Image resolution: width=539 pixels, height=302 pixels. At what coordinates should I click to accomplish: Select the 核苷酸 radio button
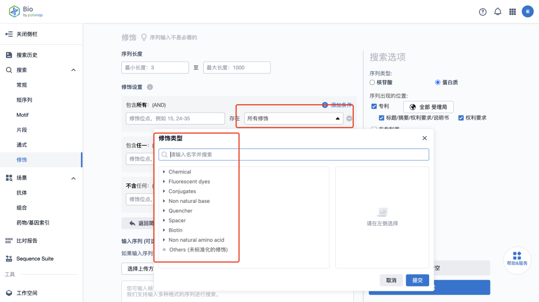click(372, 82)
